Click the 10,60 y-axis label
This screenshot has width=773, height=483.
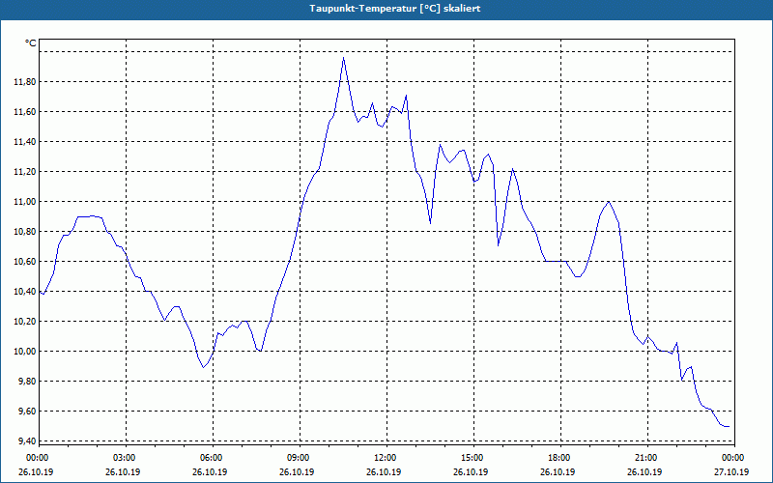coord(25,262)
